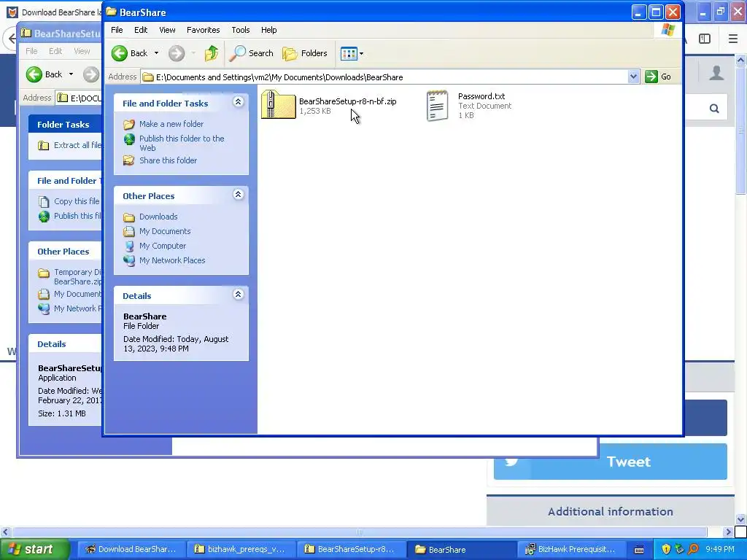
Task: Click the My Computer icon in Other Places
Action: [129, 246]
